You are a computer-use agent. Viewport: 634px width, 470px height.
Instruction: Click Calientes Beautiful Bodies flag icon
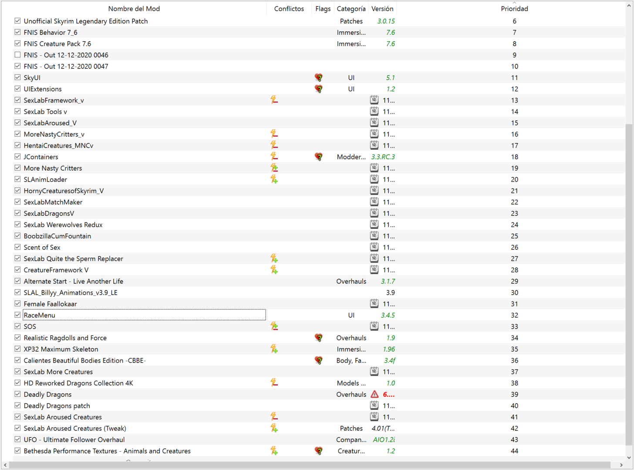319,360
